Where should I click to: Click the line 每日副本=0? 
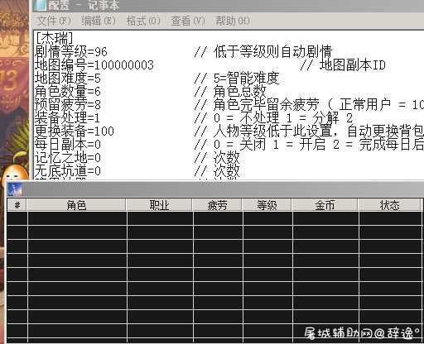click(x=68, y=144)
